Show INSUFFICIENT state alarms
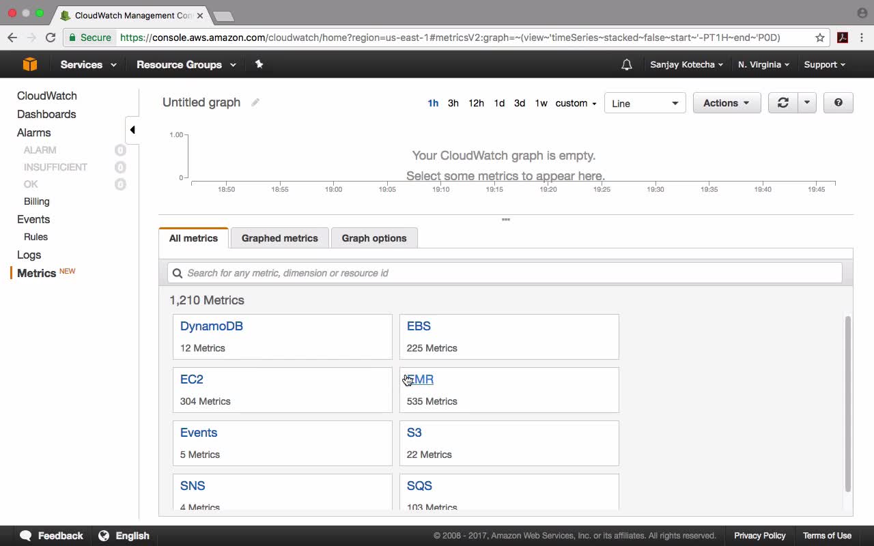 (x=55, y=167)
